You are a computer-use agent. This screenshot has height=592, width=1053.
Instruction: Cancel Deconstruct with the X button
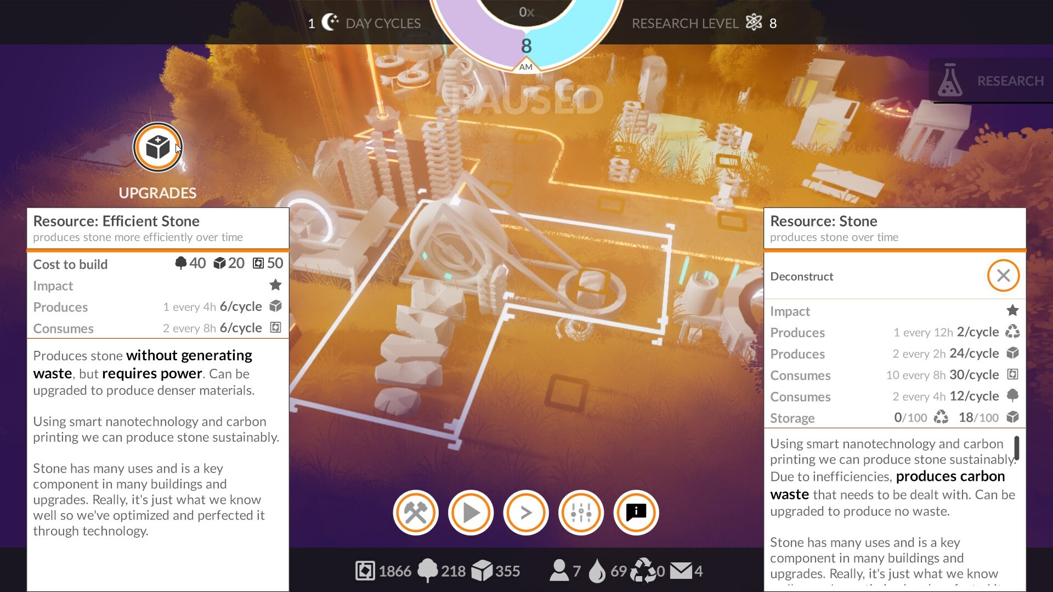(x=1003, y=276)
